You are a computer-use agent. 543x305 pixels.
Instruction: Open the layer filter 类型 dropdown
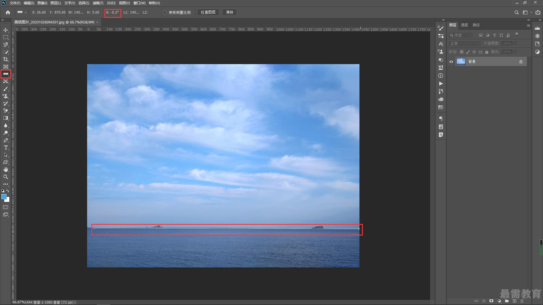[461, 35]
